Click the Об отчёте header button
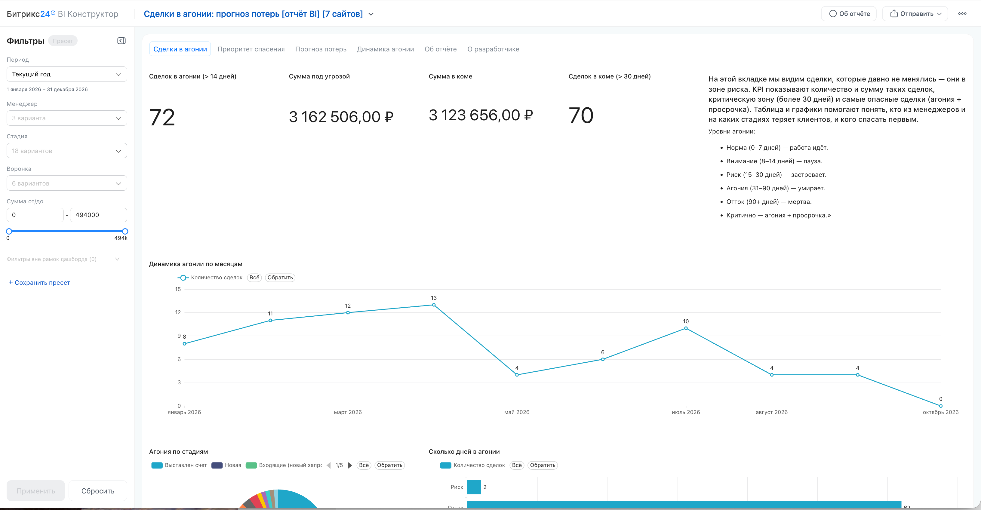Screen dimensions: 981x510 pos(849,14)
